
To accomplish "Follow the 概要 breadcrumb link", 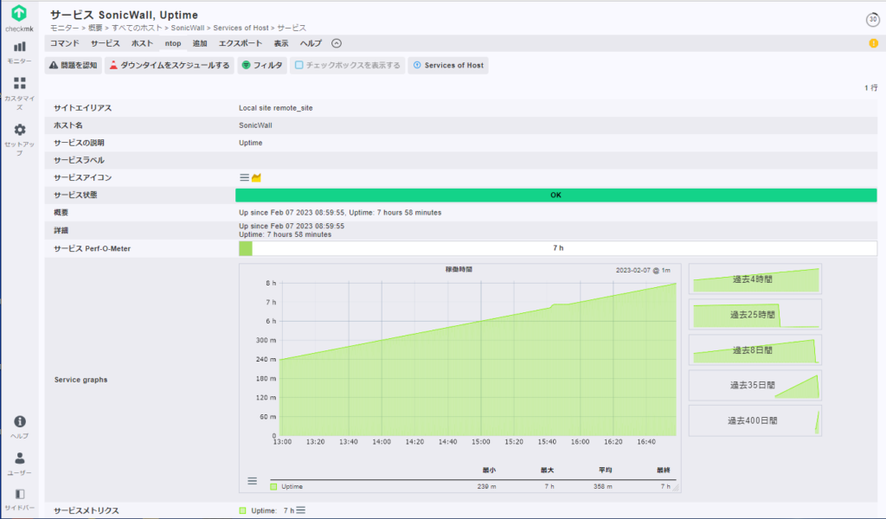I will (x=95, y=28).
